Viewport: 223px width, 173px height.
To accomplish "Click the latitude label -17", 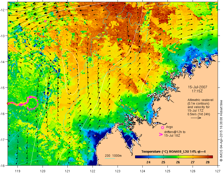I will 3,140.
